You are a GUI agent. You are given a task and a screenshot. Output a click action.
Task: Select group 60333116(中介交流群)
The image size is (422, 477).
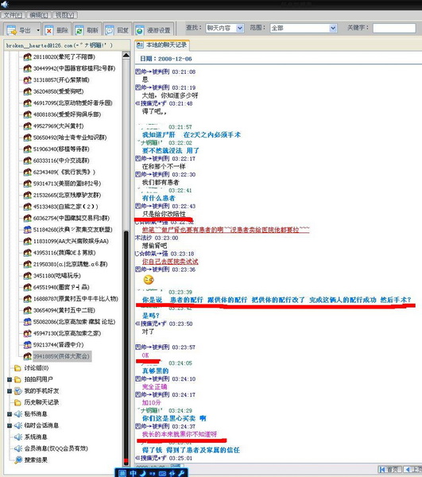click(61, 161)
